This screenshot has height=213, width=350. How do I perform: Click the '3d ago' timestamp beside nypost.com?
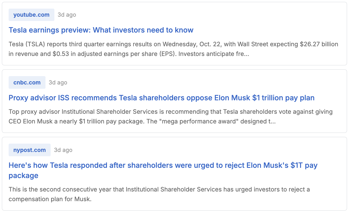[x=63, y=150]
